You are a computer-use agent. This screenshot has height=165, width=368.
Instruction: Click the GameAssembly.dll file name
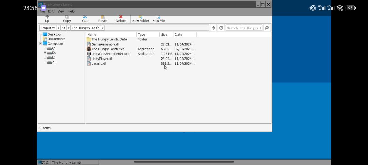(x=105, y=44)
